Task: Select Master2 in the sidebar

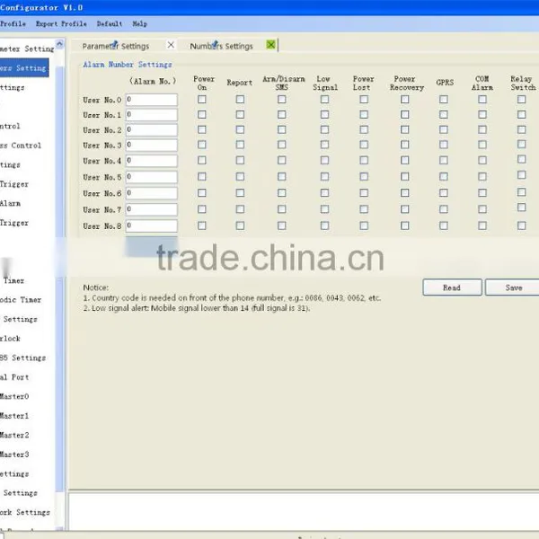Action: [14, 435]
